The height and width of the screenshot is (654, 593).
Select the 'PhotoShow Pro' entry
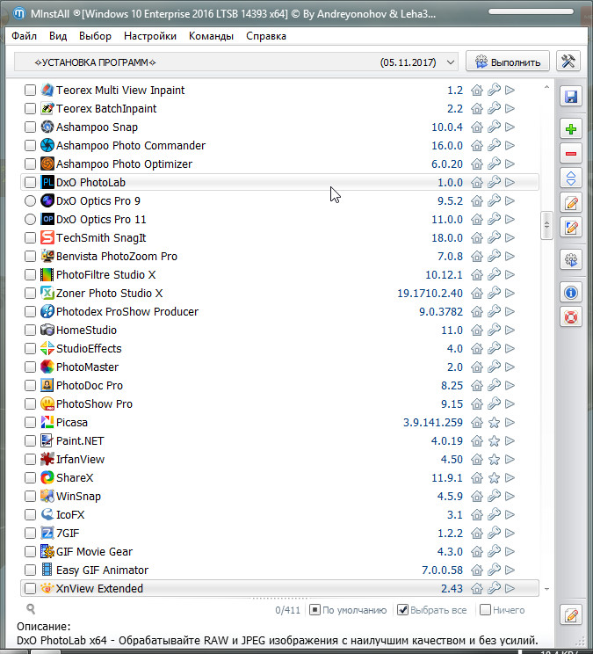tap(279, 403)
